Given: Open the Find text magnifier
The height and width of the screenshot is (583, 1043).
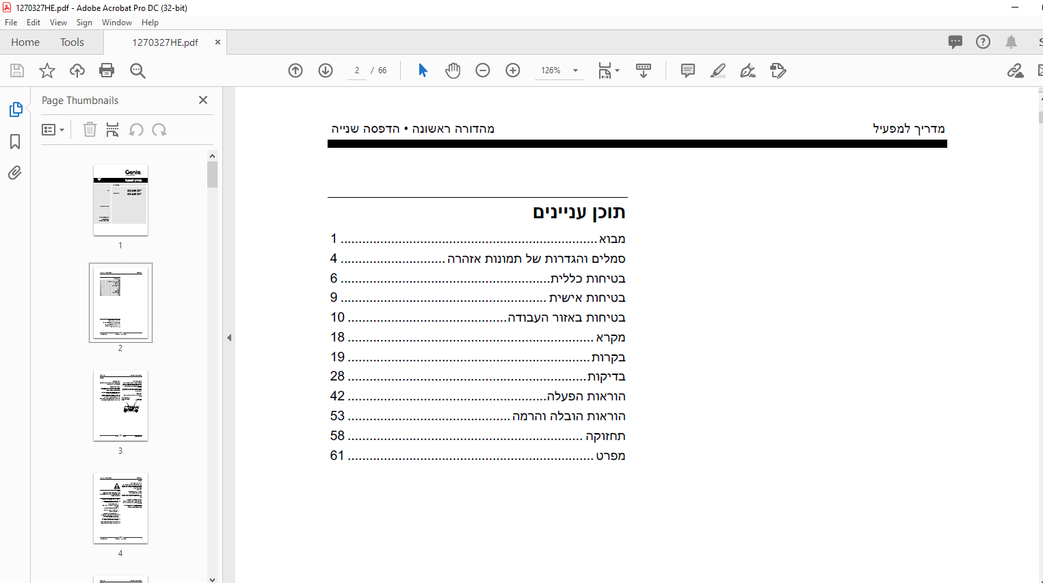Looking at the screenshot, I should (137, 70).
